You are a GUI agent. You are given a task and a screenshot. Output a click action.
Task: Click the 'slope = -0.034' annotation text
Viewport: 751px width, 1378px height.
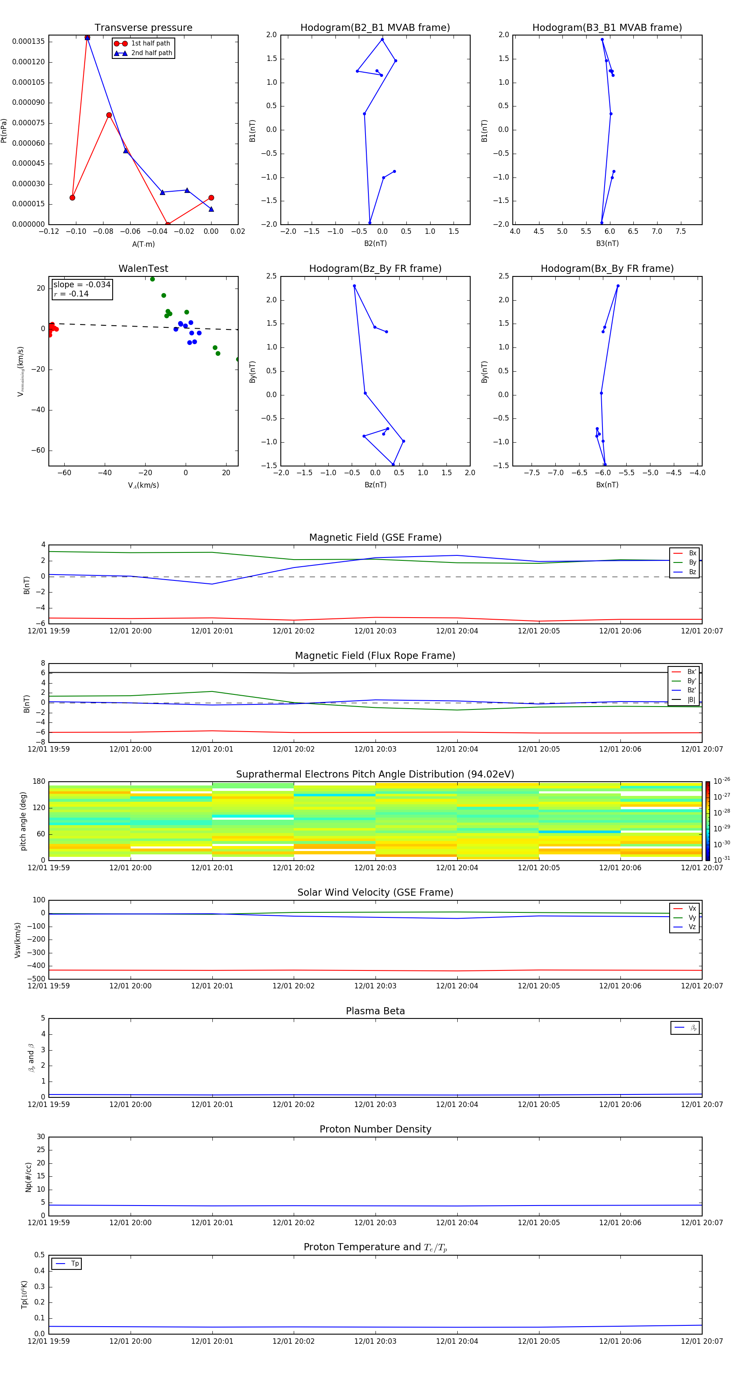(82, 285)
